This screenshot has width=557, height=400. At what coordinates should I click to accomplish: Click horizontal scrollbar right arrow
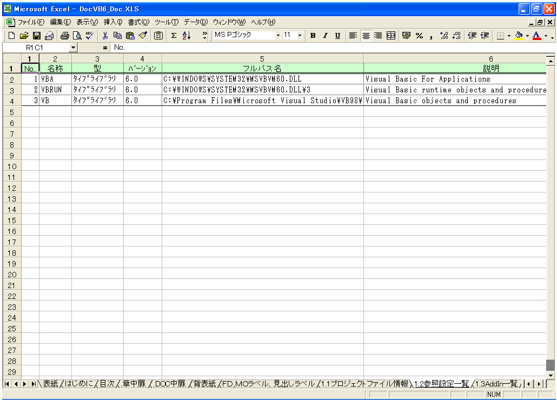(539, 384)
